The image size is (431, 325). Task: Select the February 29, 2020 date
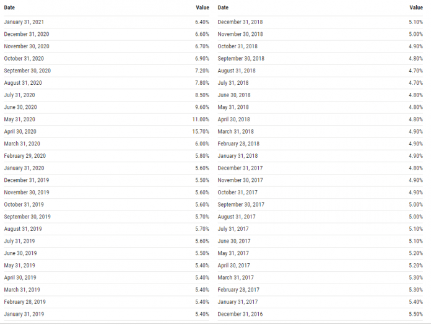[25, 156]
